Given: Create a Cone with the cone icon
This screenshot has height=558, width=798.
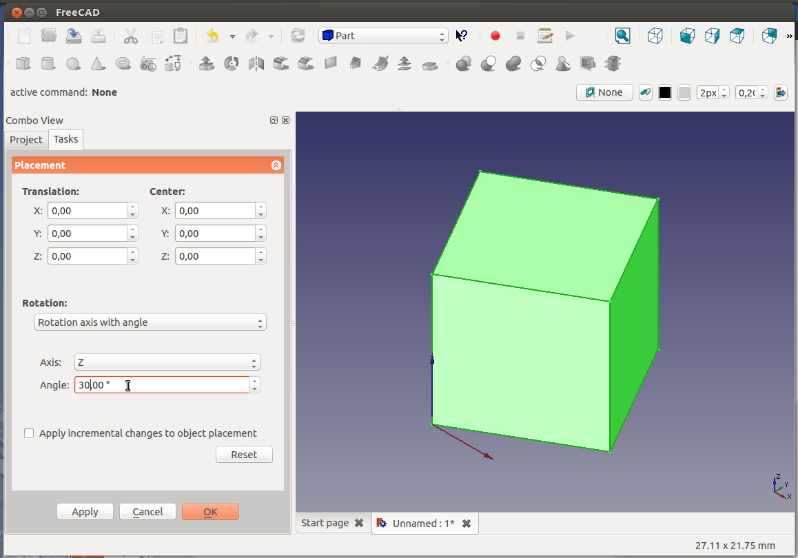Looking at the screenshot, I should tap(98, 64).
